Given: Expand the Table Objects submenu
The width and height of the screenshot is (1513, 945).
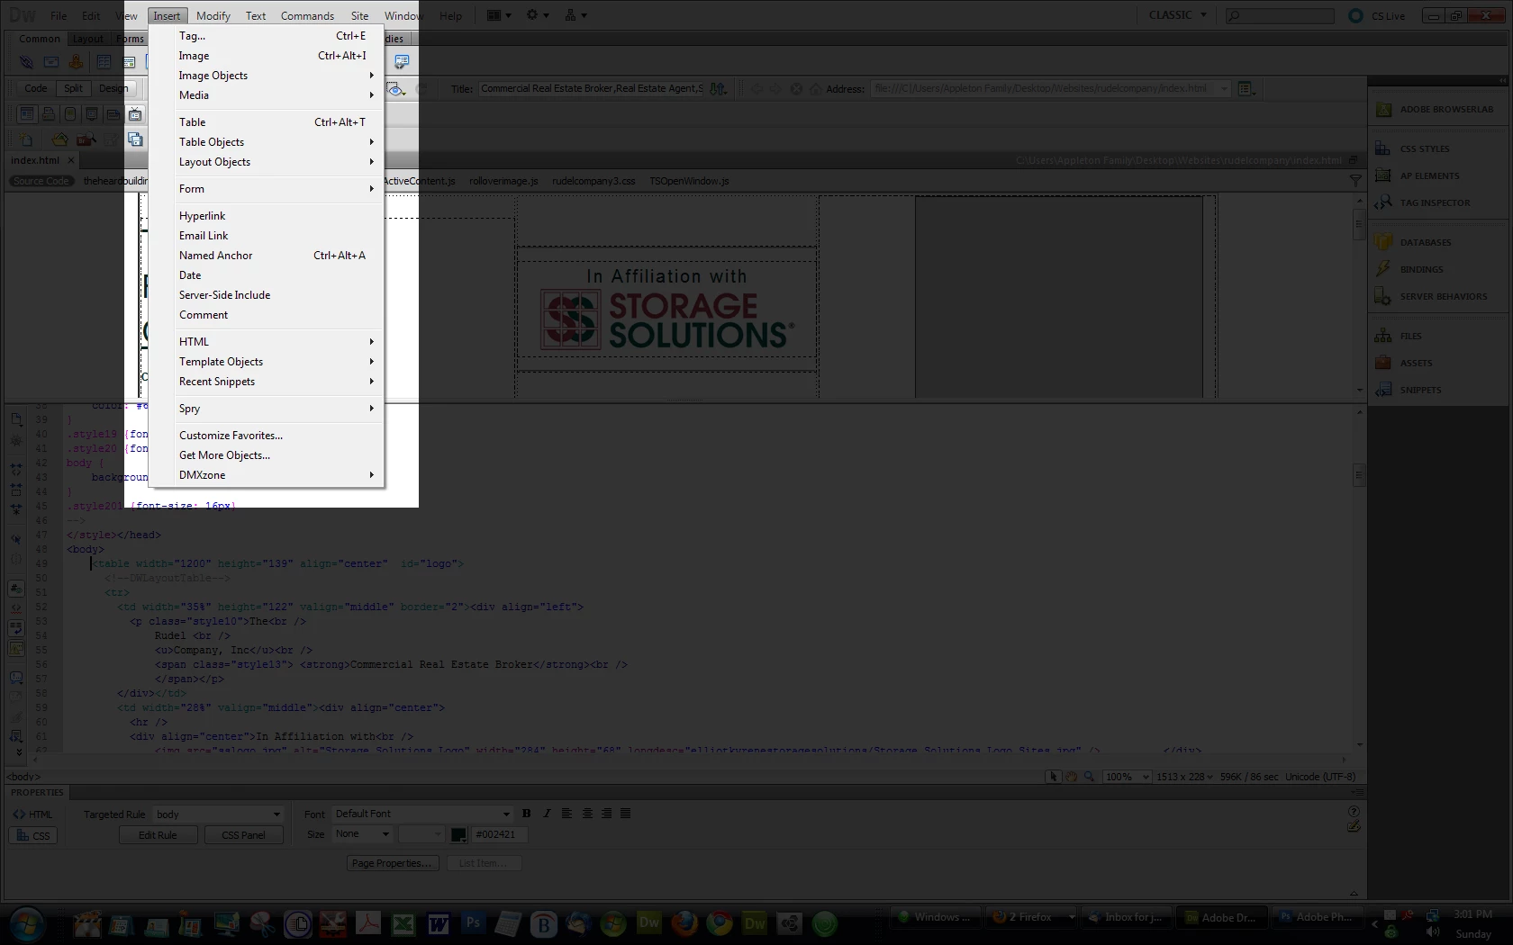Looking at the screenshot, I should tap(278, 142).
